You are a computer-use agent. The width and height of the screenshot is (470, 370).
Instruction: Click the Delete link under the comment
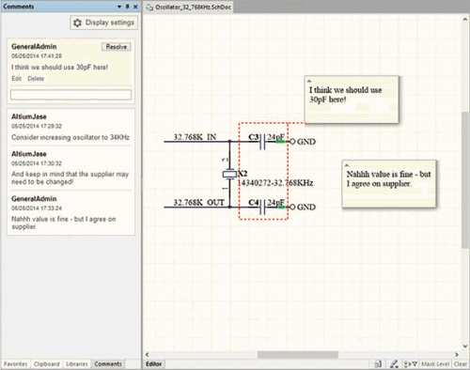click(36, 79)
